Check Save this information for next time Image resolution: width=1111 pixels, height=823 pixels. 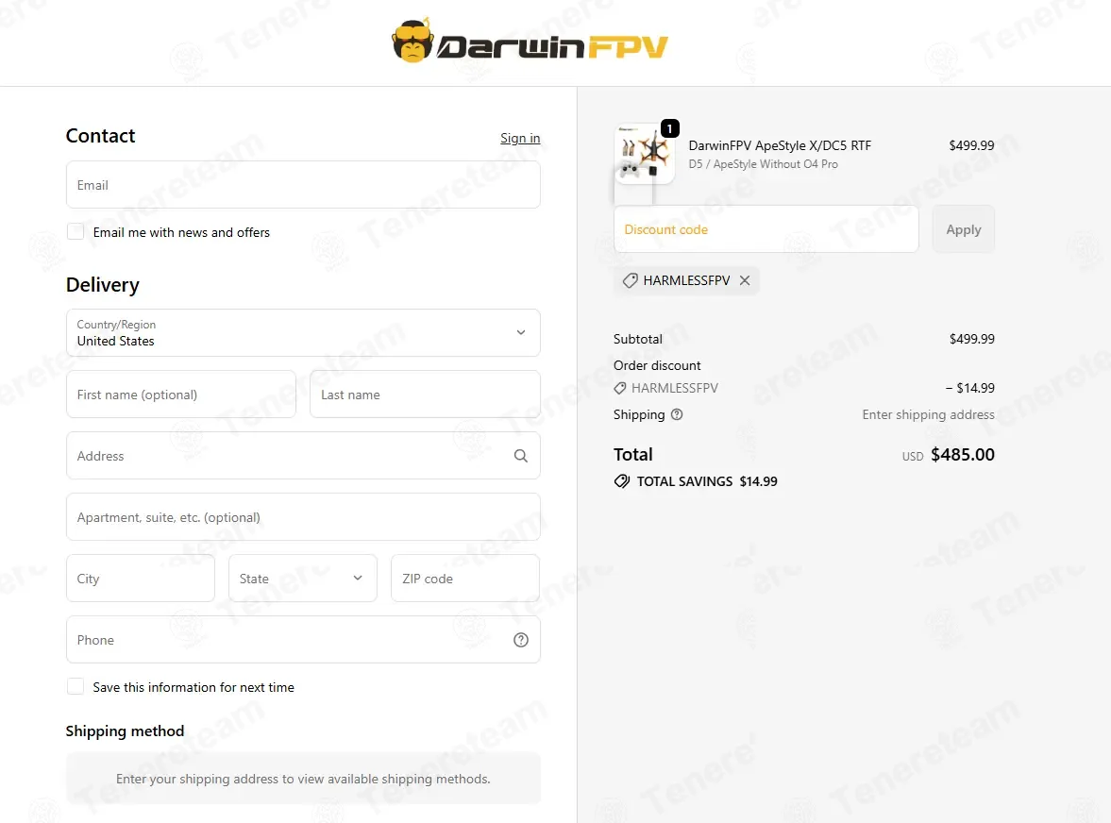[x=76, y=686]
